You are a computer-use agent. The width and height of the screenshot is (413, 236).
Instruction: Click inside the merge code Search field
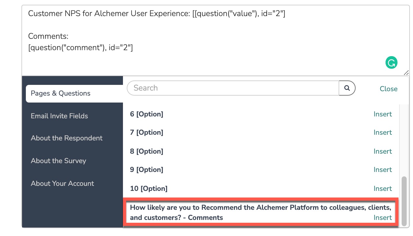click(x=233, y=88)
